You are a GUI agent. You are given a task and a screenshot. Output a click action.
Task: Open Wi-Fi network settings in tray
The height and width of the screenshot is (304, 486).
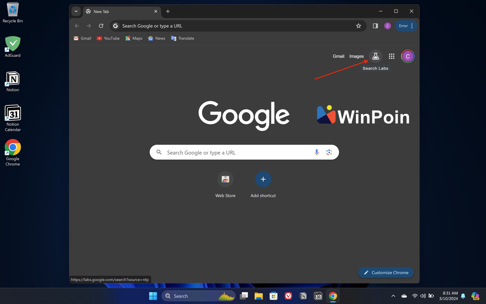click(x=415, y=296)
